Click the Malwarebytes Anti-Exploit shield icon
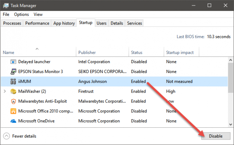The height and width of the screenshot is (145, 234). tap(14, 101)
